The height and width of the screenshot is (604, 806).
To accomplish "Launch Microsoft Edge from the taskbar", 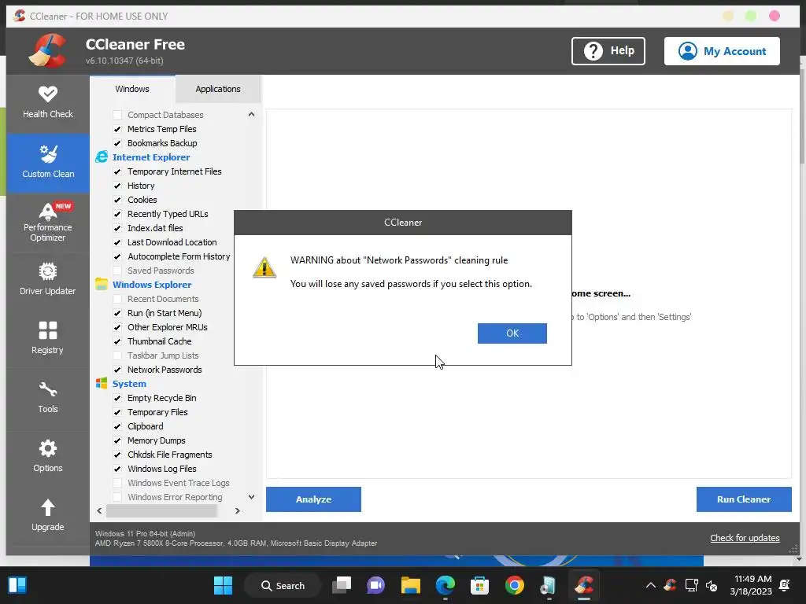I will pos(446,585).
